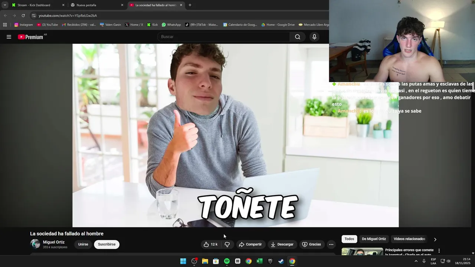
Task: Launch Spotify from the taskbar
Action: click(x=227, y=261)
